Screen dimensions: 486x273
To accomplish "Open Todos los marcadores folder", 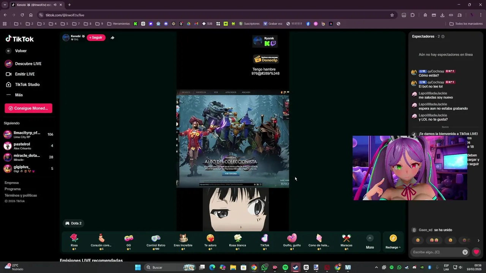I will click(466, 24).
